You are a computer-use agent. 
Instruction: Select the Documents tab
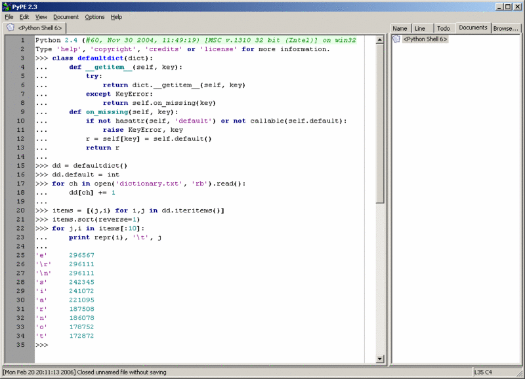(x=472, y=28)
